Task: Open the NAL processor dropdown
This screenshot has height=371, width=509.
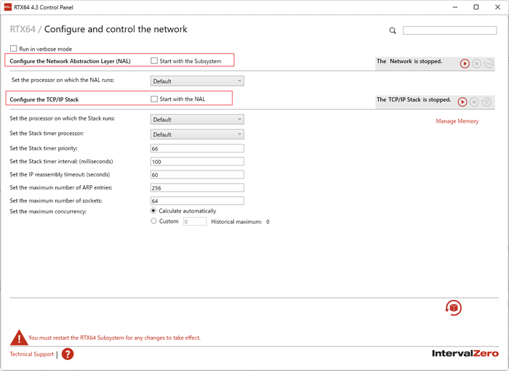Action: coord(196,81)
